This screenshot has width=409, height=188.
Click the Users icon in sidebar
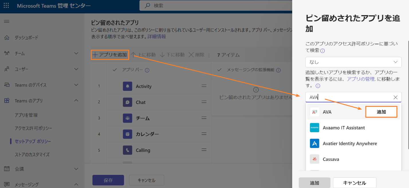[7, 69]
